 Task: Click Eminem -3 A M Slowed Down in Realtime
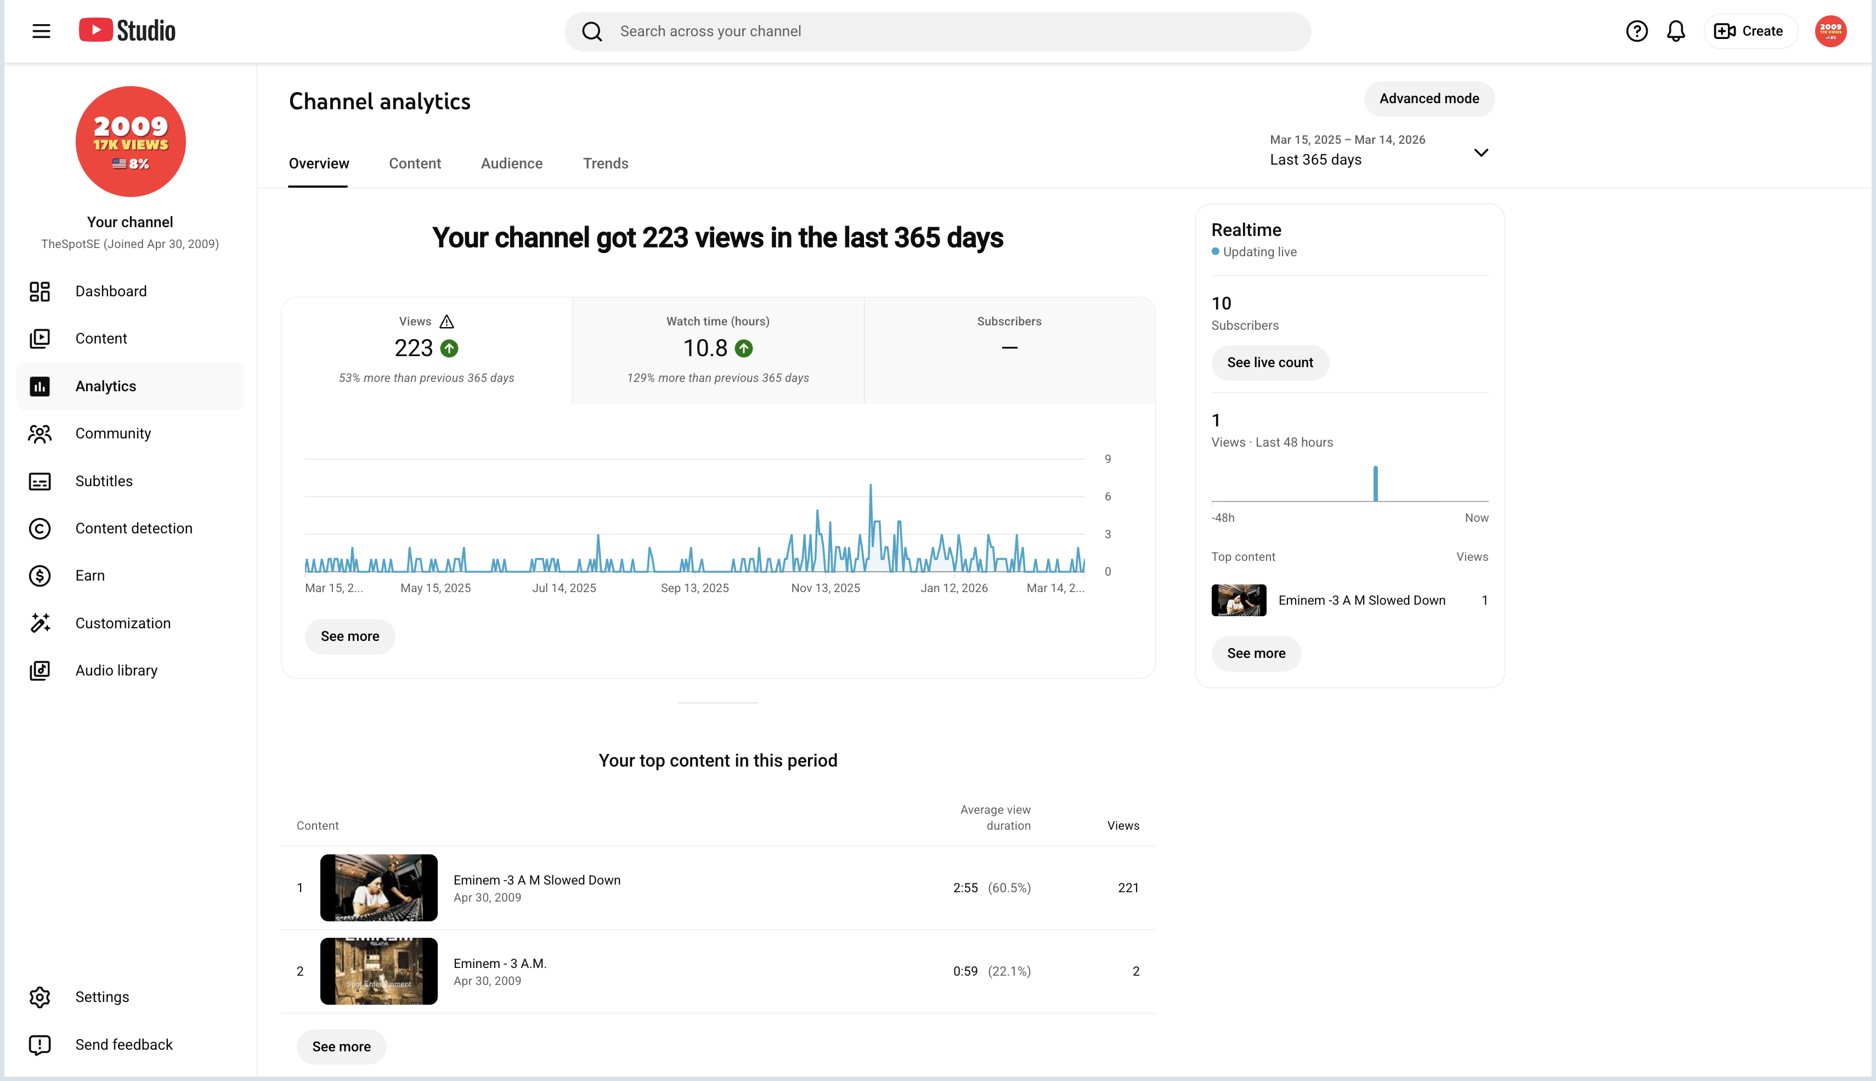pos(1361,601)
